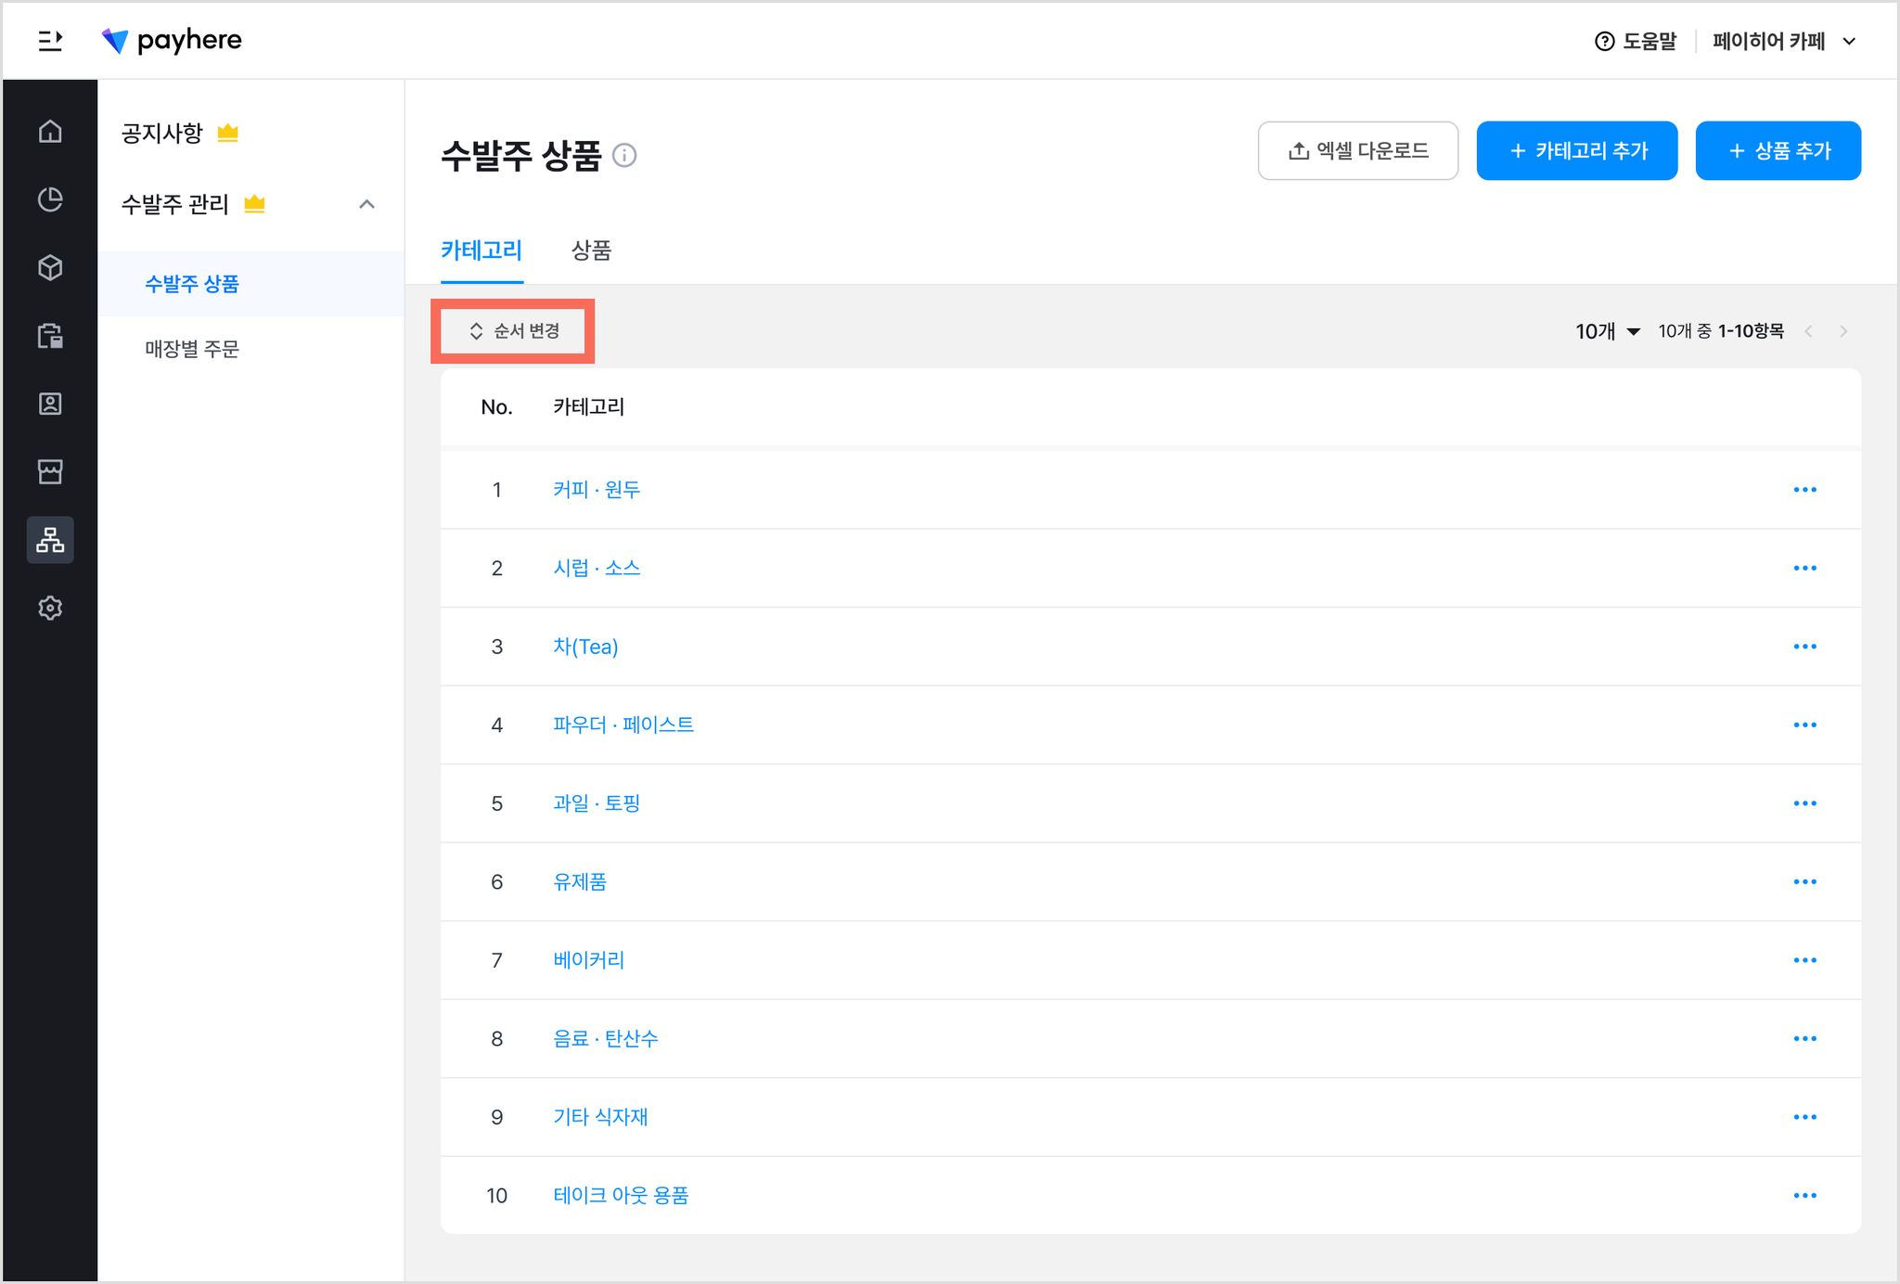Click the 도움말 text link

point(1650,41)
